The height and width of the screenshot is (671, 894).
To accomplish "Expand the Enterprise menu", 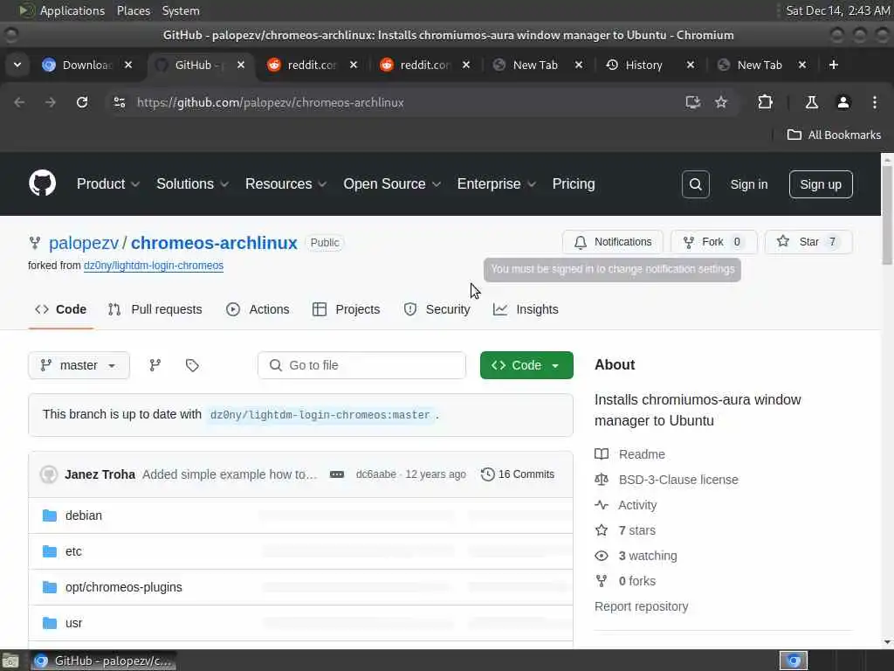I will tap(496, 183).
